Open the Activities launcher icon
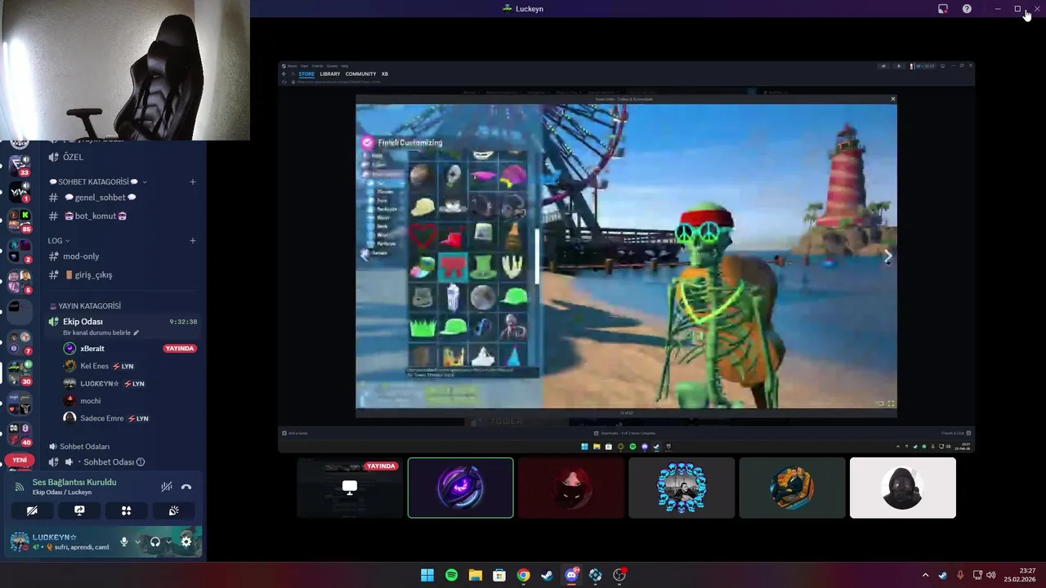This screenshot has width=1046, height=588. pyautogui.click(x=127, y=510)
